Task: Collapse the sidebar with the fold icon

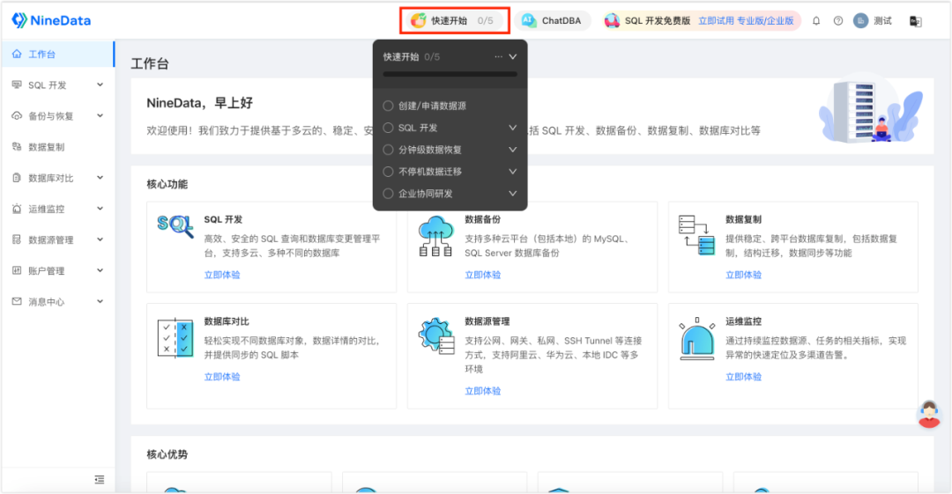Action: [100, 479]
